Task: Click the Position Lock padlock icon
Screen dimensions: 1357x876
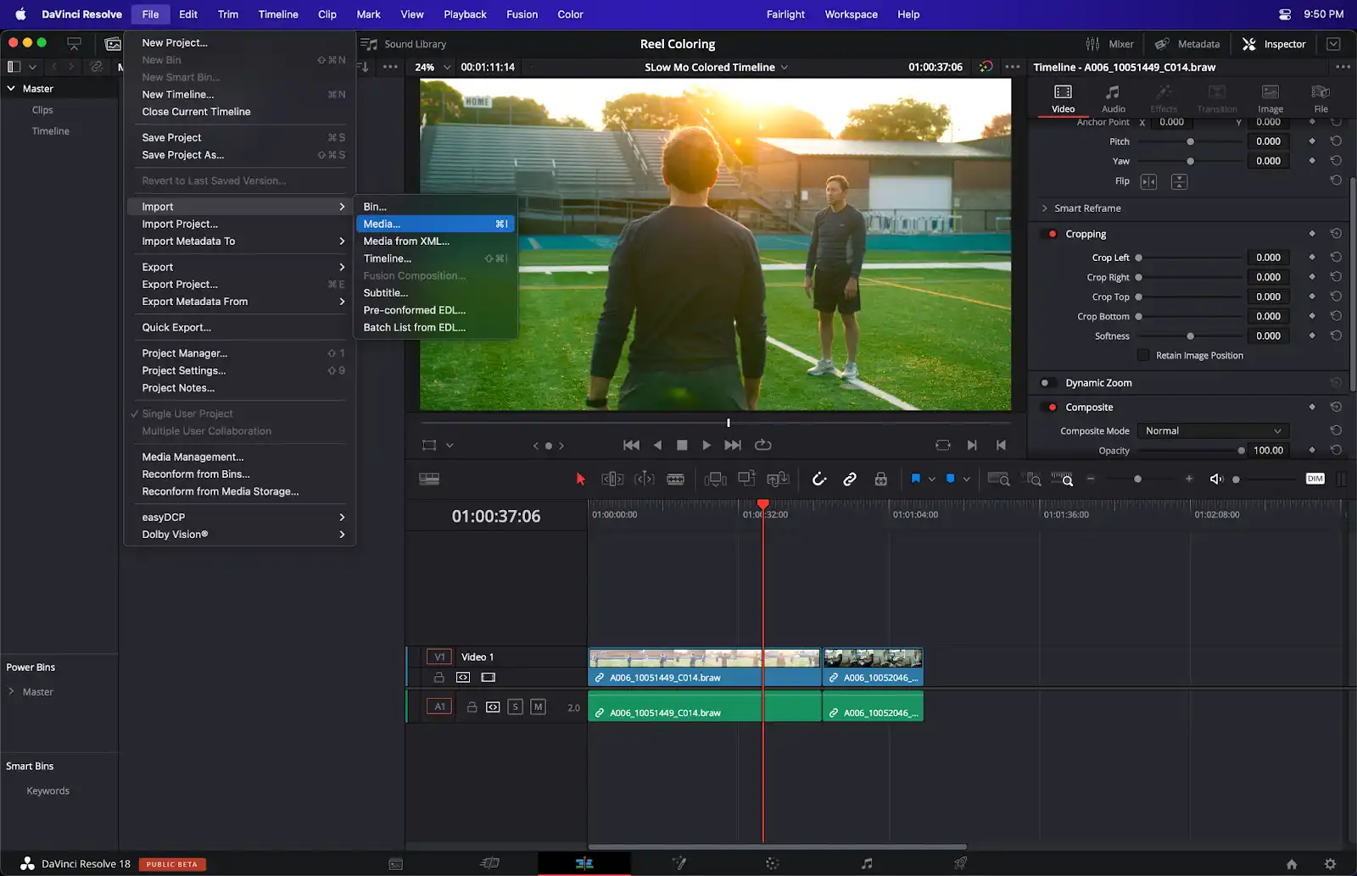Action: [x=881, y=480]
